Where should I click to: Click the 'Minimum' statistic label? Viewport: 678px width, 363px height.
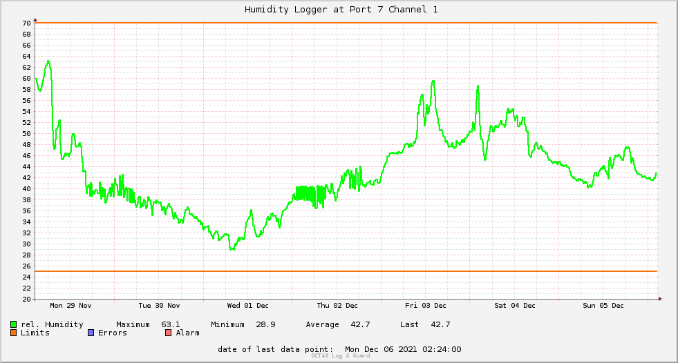point(227,324)
